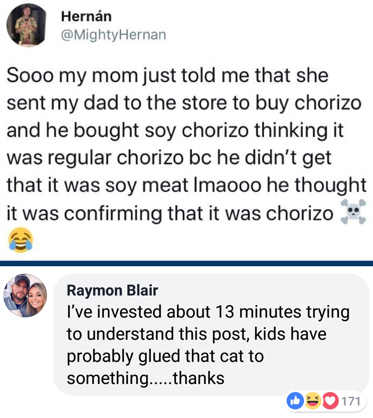The width and height of the screenshot is (373, 418).
Task: Click "something.....thanks" in the comment
Action: click(145, 378)
